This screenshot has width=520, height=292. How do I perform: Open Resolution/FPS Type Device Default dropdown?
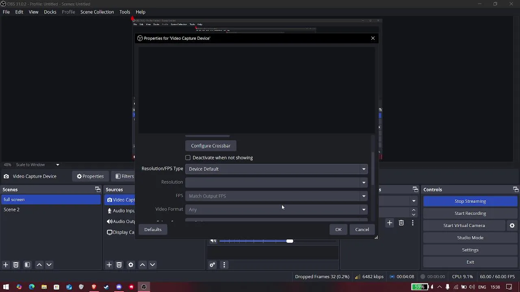[276, 169]
